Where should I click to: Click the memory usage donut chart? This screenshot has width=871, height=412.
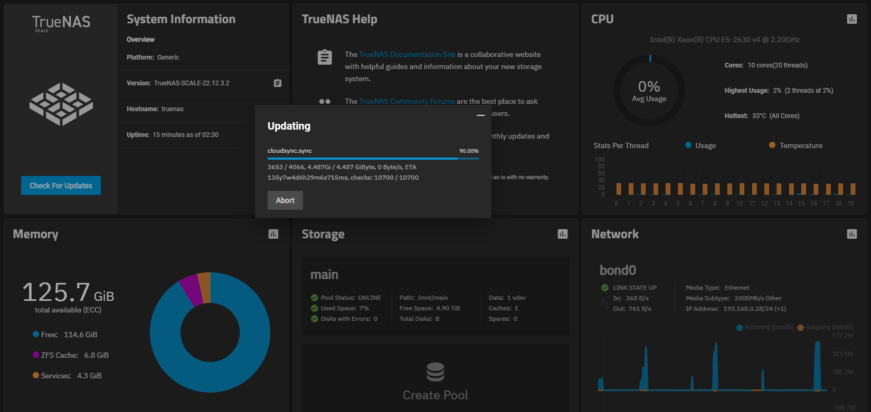click(x=210, y=332)
